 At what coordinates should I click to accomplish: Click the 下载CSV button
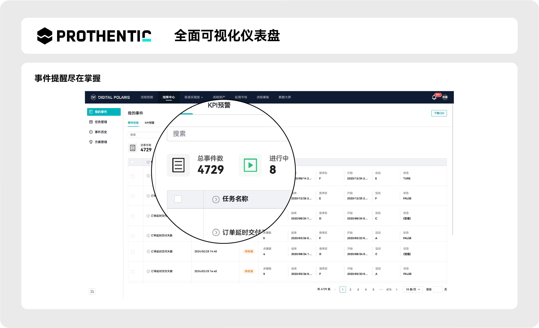(439, 113)
